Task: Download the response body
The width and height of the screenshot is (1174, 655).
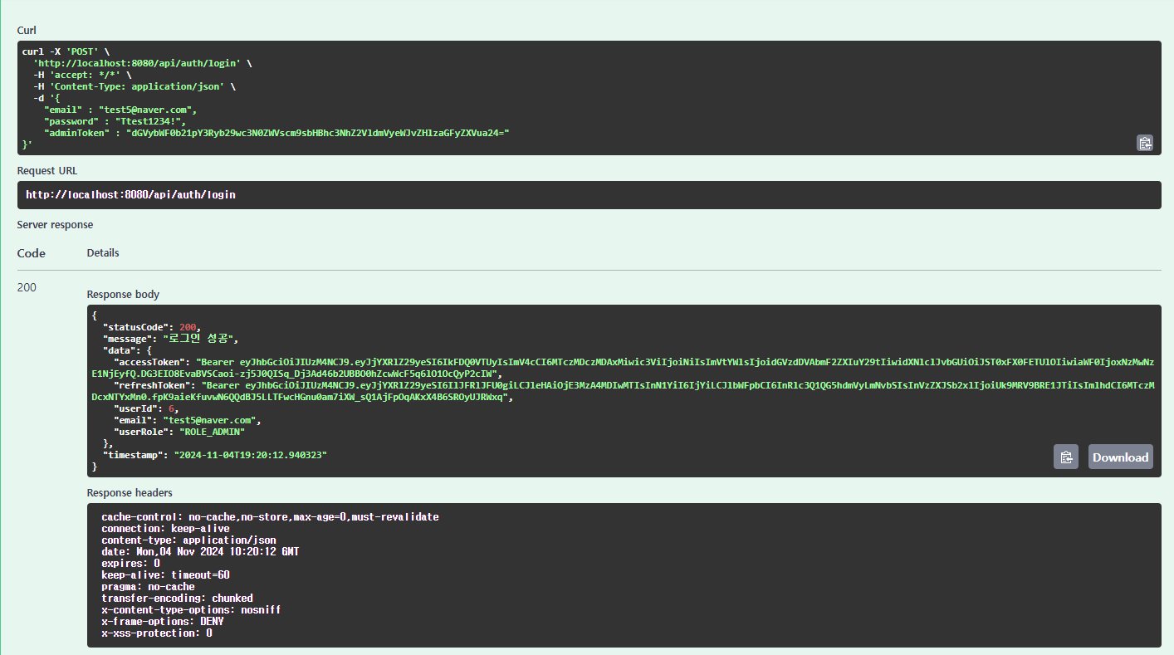Action: point(1120,457)
